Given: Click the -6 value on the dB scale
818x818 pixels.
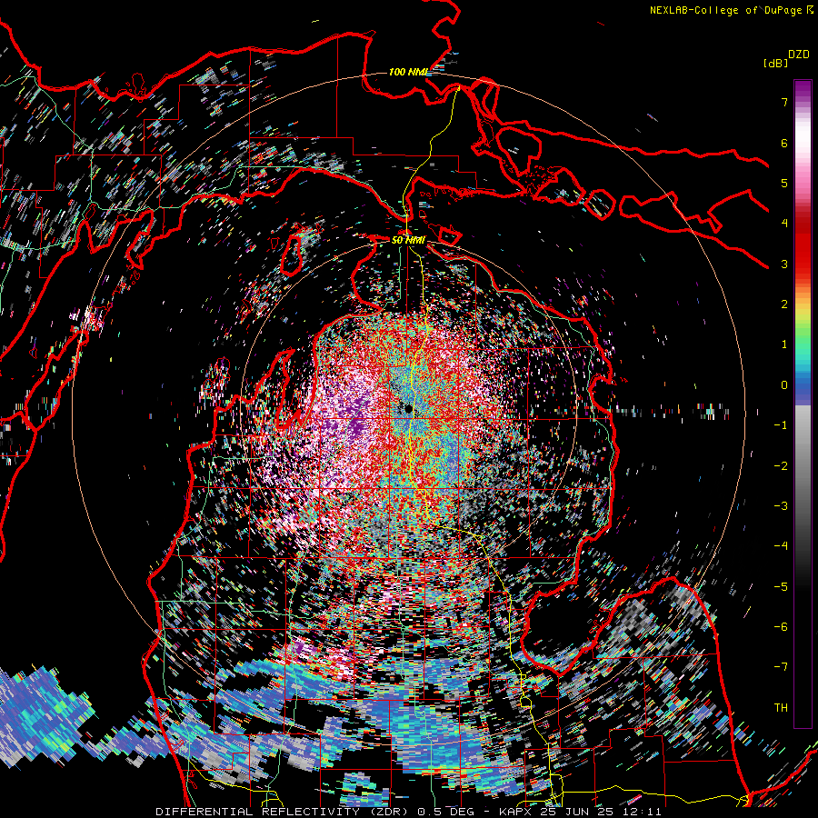Looking at the screenshot, I should pyautogui.click(x=781, y=626).
